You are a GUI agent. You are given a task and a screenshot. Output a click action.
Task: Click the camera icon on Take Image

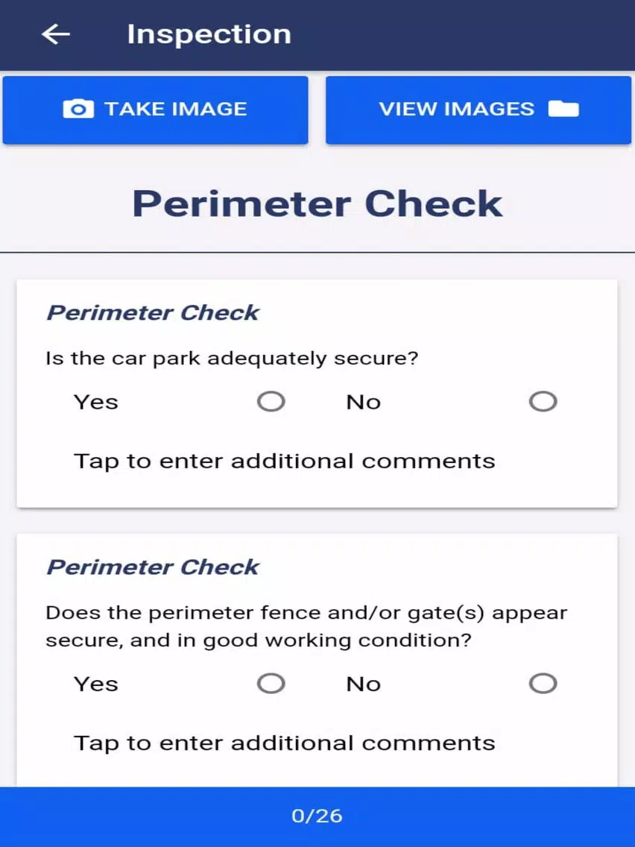point(78,109)
